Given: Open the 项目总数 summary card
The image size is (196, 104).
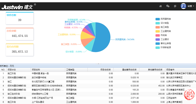Looking at the screenshot, I should coord(20,18).
